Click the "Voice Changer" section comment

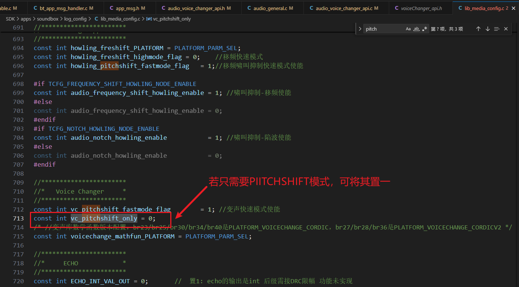(x=80, y=191)
